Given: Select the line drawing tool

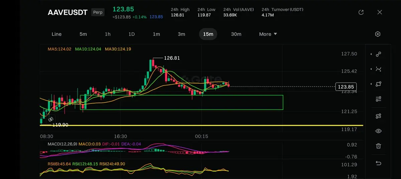Looking at the screenshot, I should pyautogui.click(x=379, y=54).
